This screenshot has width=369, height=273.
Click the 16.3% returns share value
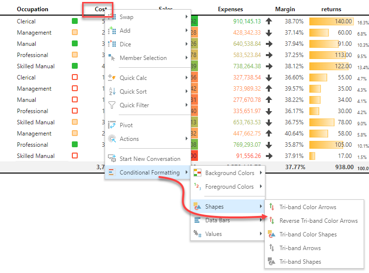click(363, 22)
